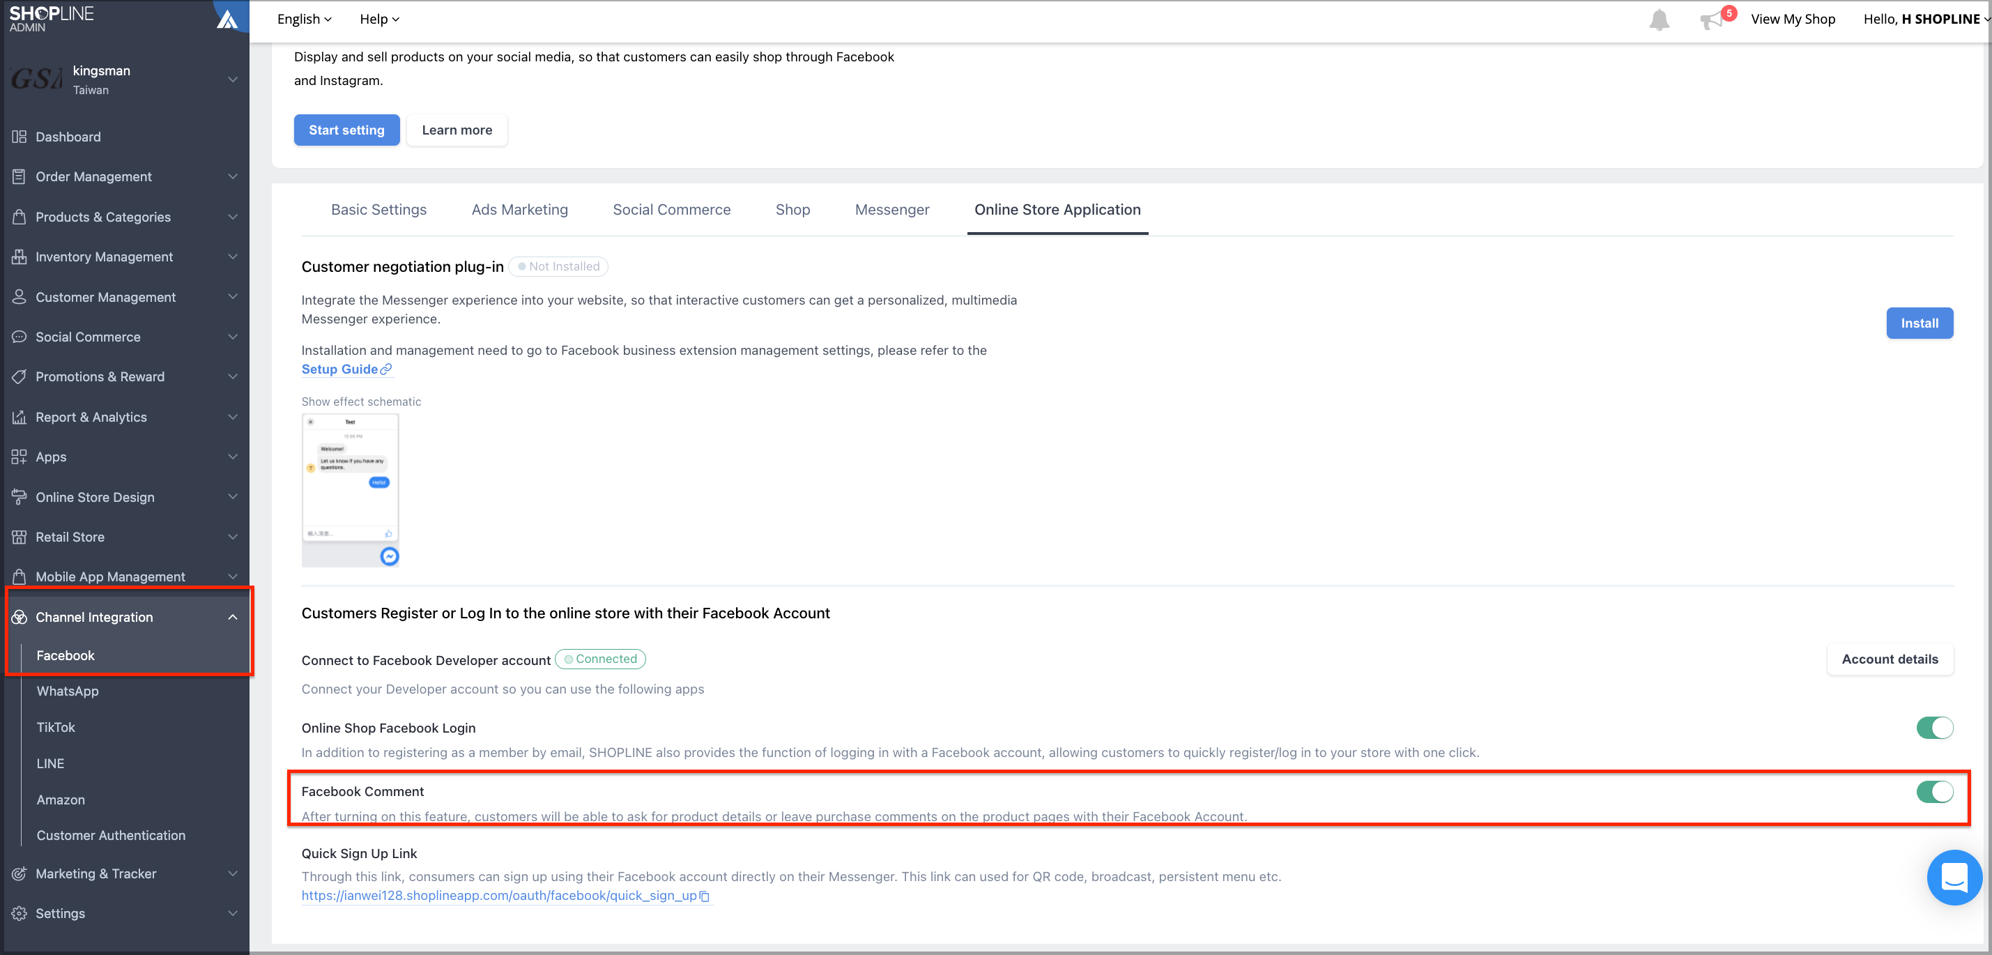
Task: Switch to the Basic Settings tab
Action: [379, 210]
